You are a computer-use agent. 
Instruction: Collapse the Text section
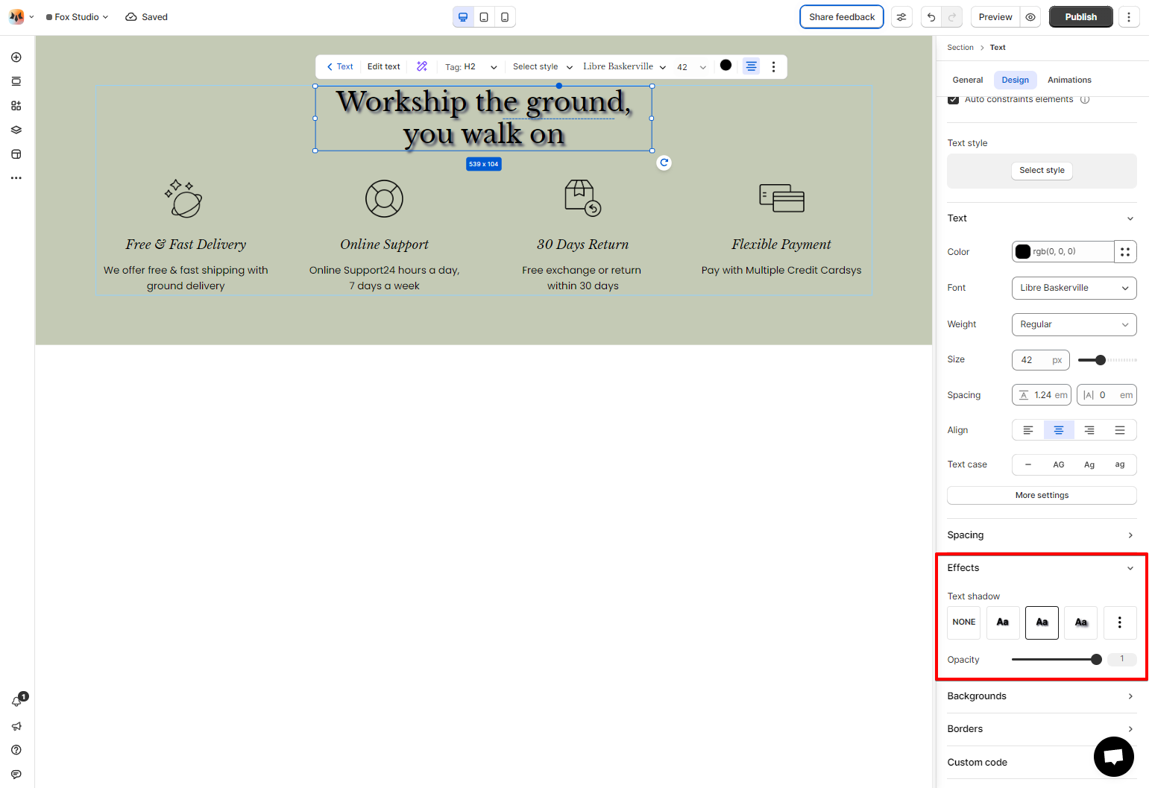(x=1042, y=218)
